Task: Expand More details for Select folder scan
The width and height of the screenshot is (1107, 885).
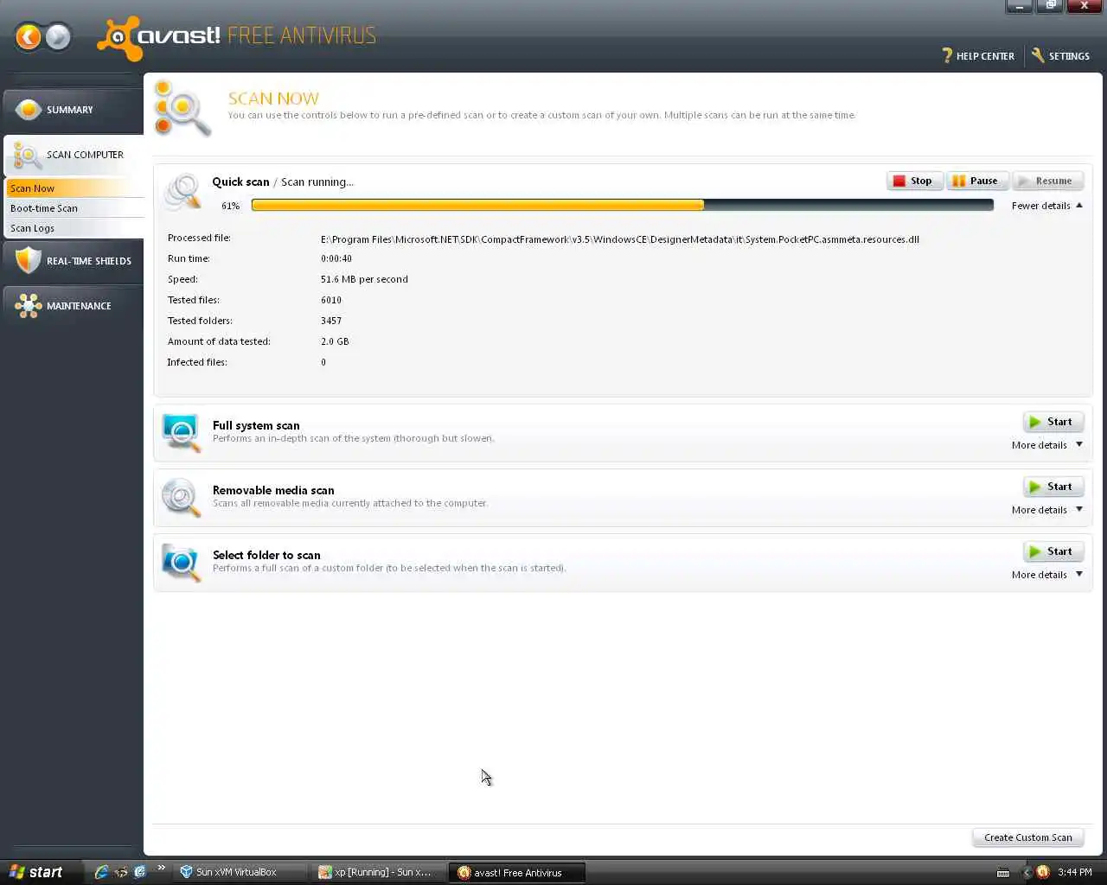Action: point(1046,575)
